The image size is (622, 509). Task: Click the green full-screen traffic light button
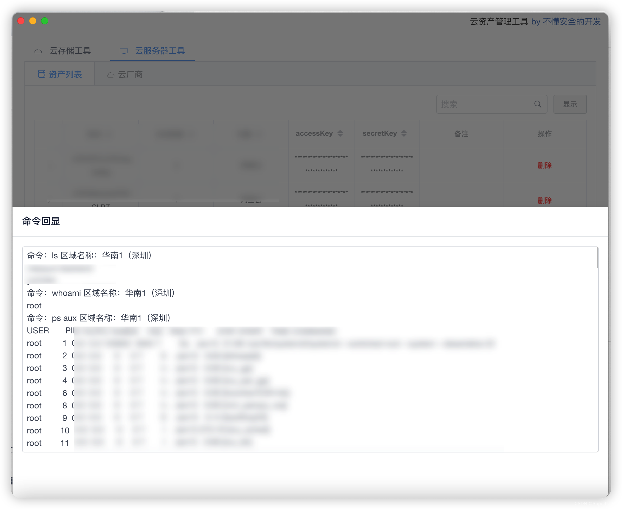44,21
